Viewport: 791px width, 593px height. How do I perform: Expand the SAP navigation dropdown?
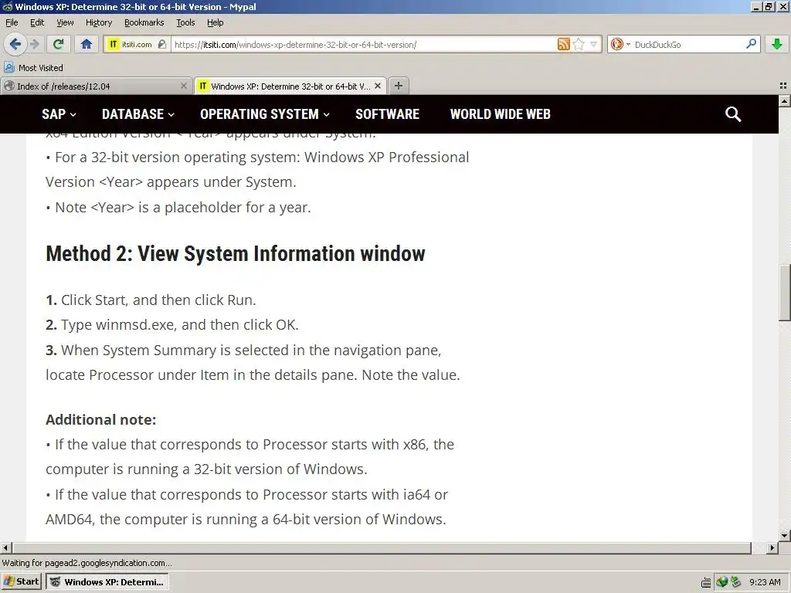pos(59,114)
